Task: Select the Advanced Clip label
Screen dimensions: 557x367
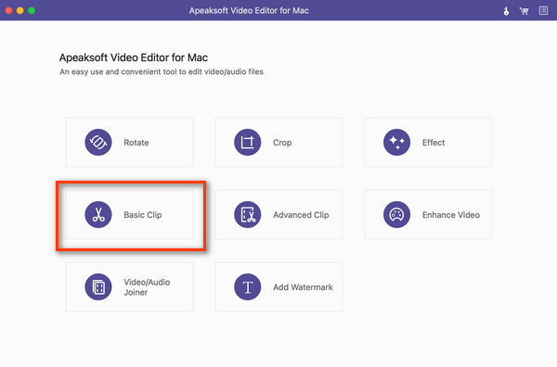Action: tap(301, 215)
